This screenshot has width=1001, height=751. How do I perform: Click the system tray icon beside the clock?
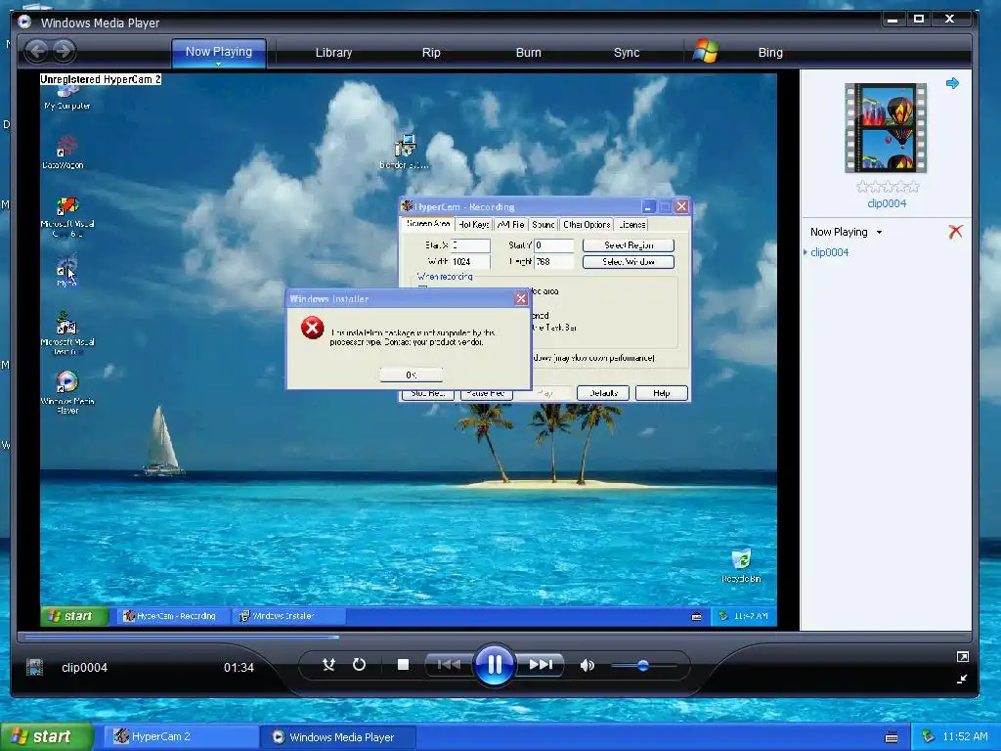point(928,736)
